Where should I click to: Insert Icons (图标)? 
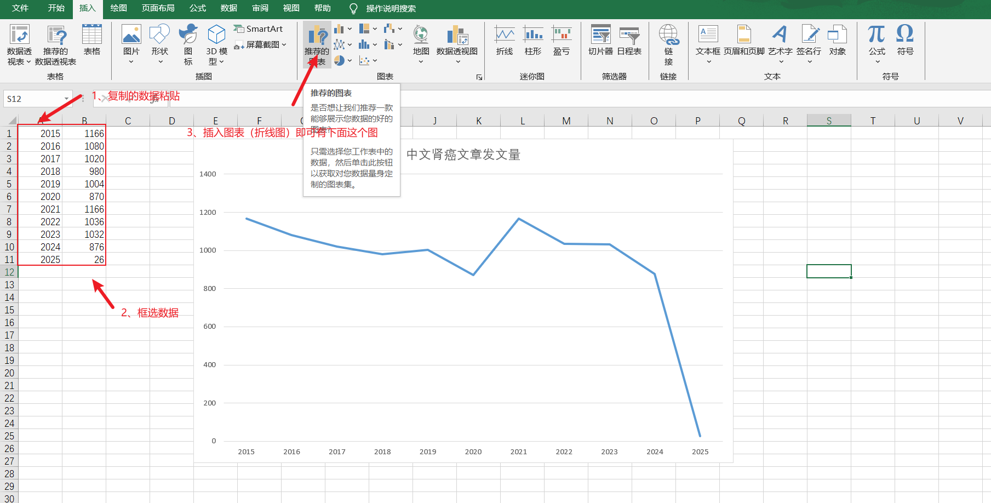pyautogui.click(x=188, y=44)
